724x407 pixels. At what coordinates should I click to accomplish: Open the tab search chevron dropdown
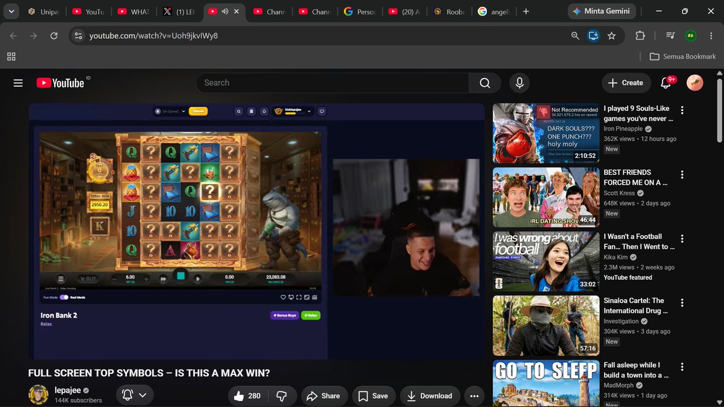[11, 11]
